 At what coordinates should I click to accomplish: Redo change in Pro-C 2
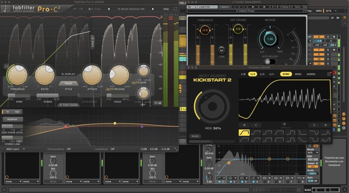(81, 9)
